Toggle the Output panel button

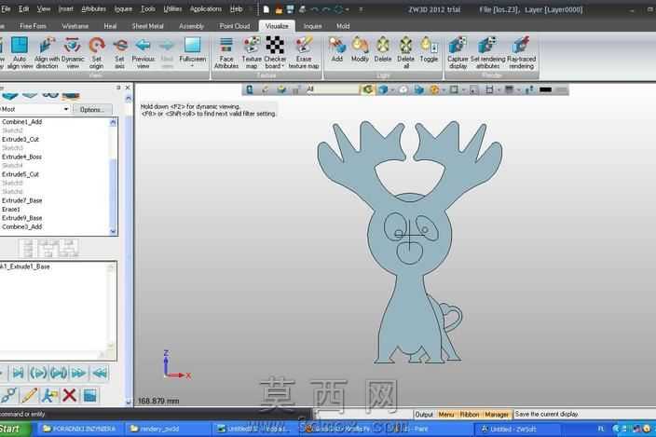424,414
